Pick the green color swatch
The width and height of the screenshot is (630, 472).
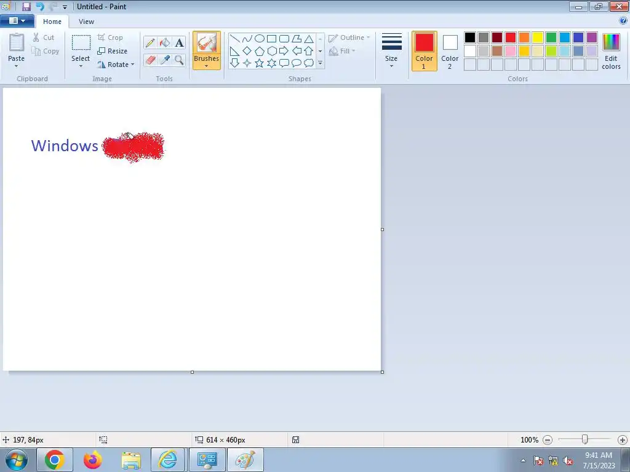pos(551,37)
